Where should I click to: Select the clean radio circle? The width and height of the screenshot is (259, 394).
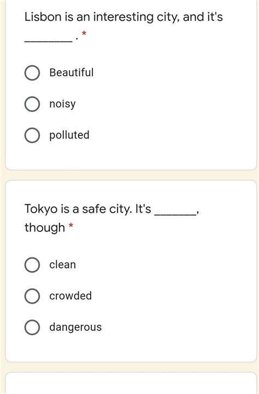tap(32, 265)
